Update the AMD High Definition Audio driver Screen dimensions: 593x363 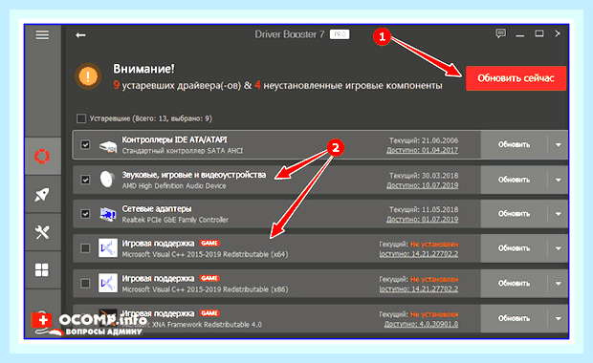click(x=514, y=180)
